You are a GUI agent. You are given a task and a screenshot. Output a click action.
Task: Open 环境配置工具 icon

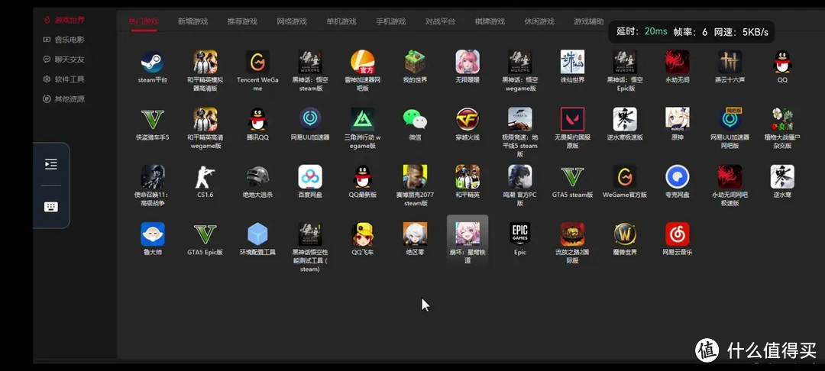click(258, 234)
